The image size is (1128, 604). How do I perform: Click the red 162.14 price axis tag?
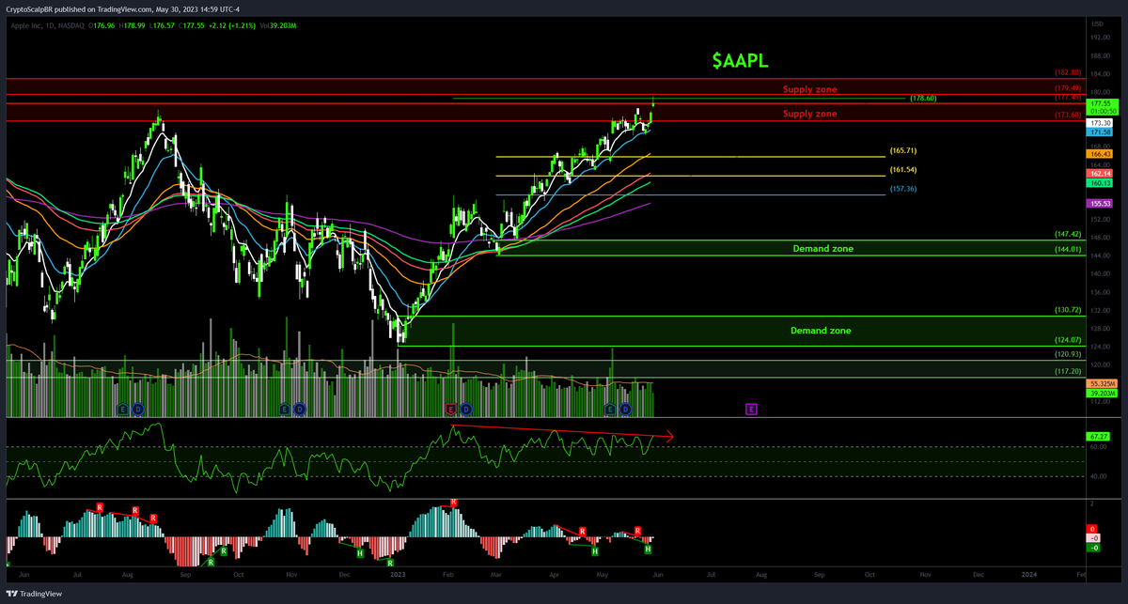click(1101, 174)
